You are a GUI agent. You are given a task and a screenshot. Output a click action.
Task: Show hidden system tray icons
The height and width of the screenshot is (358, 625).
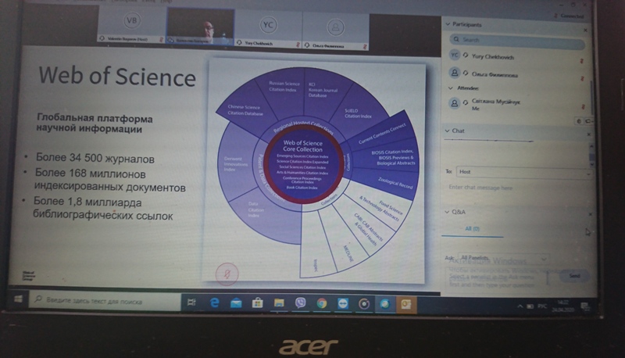520,306
